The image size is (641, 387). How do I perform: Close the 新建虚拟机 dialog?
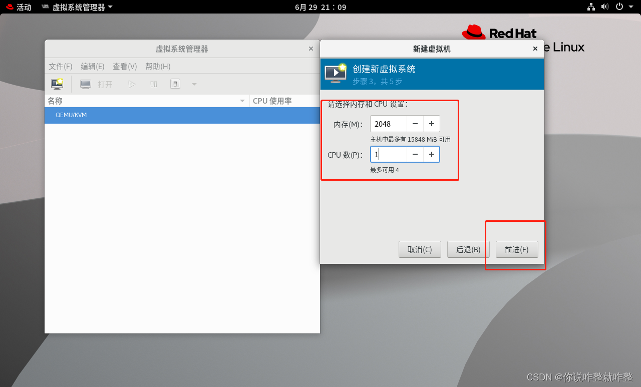coord(535,49)
